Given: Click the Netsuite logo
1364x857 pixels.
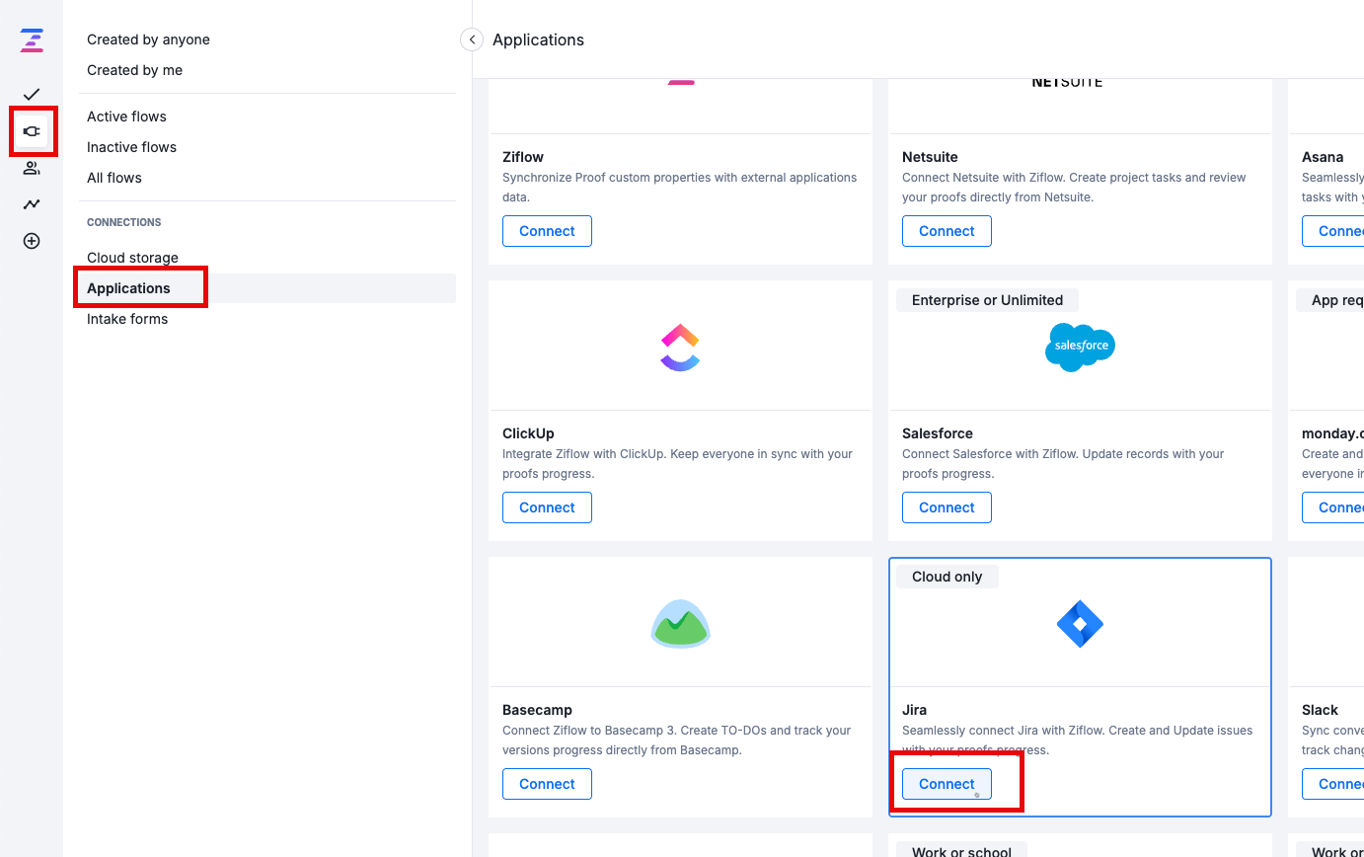Looking at the screenshot, I should tap(1067, 83).
